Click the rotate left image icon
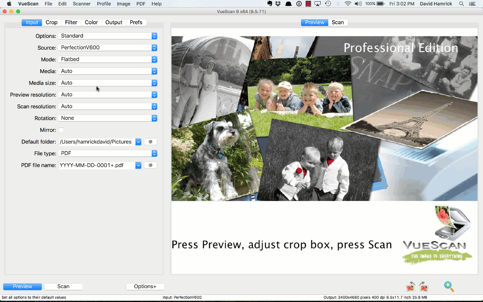This screenshot has width=483, height=302. tap(410, 287)
